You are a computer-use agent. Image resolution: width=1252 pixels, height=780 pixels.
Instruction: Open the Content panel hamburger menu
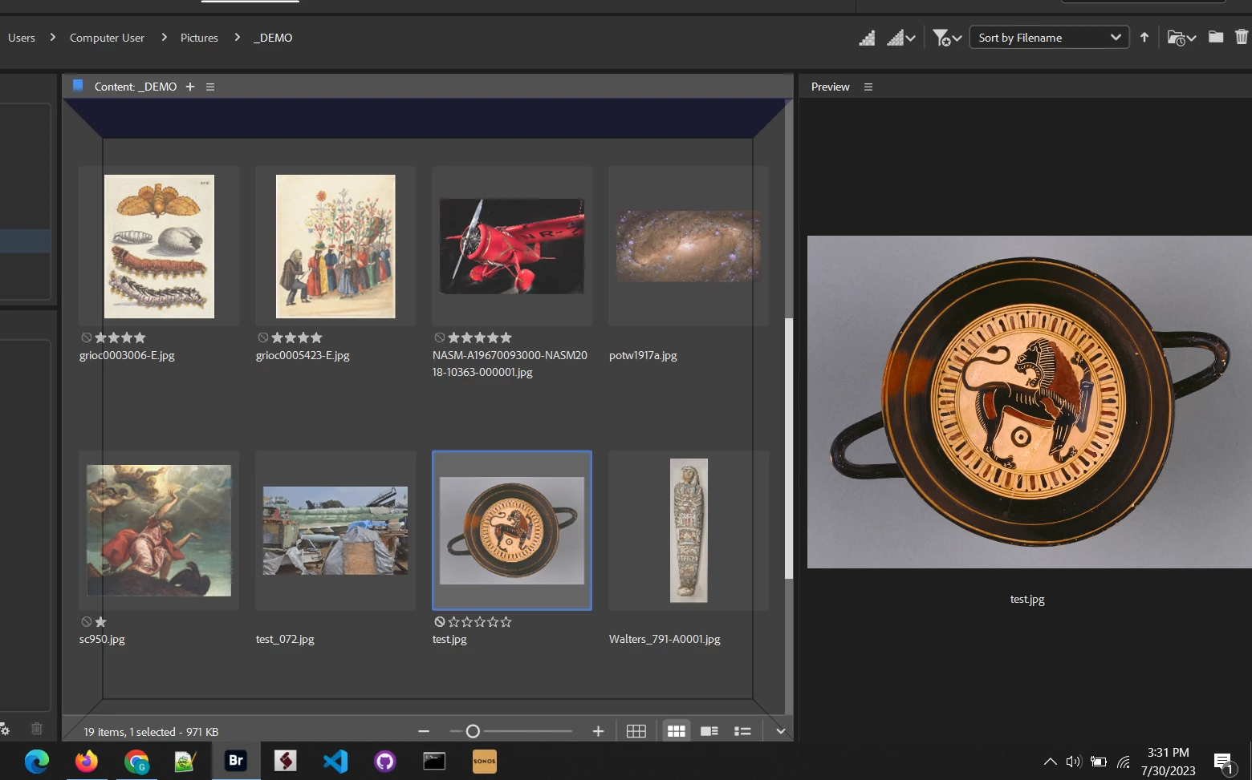[210, 87]
